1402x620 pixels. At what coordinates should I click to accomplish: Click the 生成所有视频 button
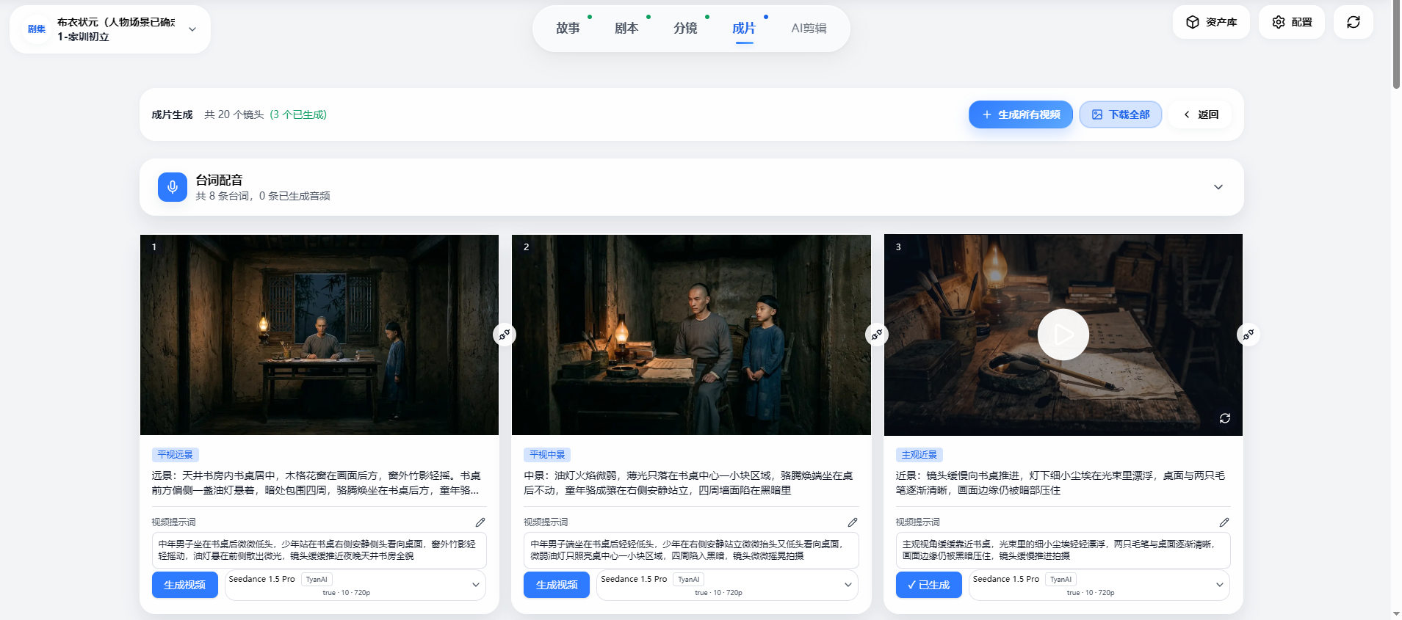pyautogui.click(x=1020, y=114)
